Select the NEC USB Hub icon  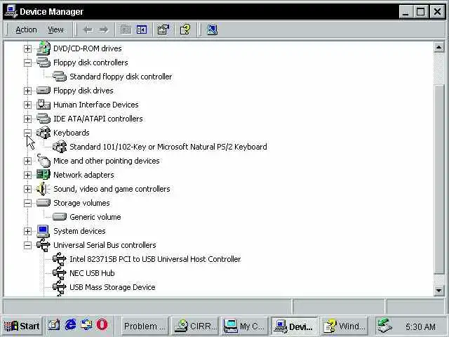point(60,273)
